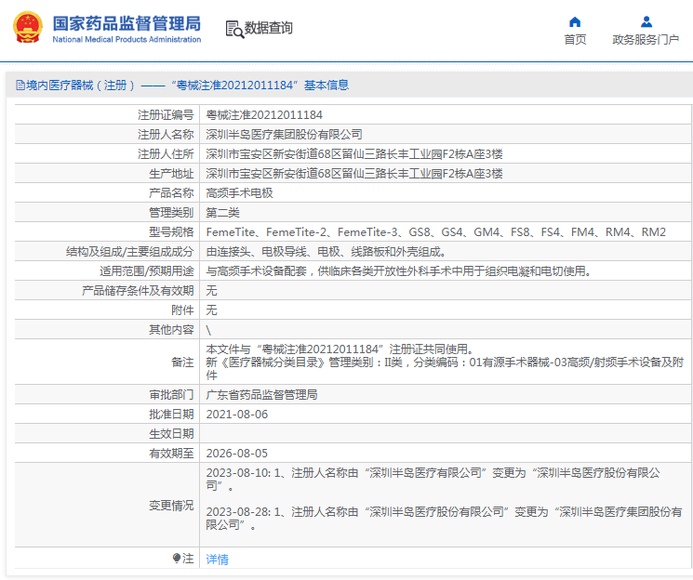Click the 管理类别 label
693x580 pixels.
[171, 213]
